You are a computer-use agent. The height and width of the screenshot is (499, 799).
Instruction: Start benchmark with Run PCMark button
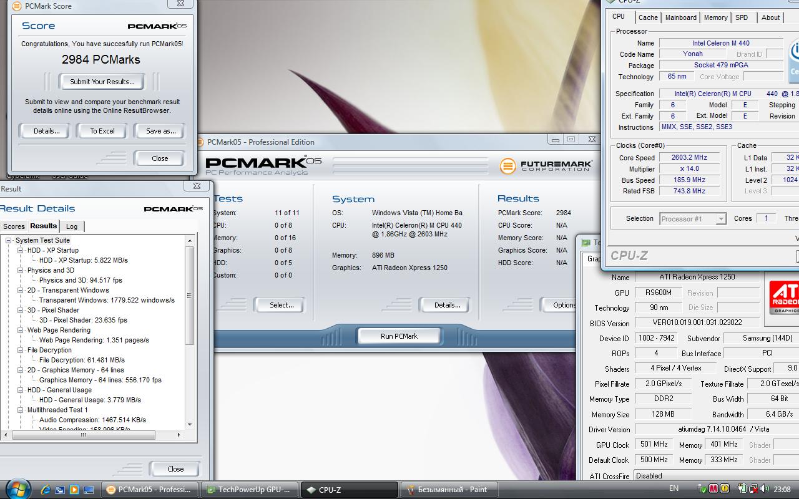pyautogui.click(x=399, y=336)
